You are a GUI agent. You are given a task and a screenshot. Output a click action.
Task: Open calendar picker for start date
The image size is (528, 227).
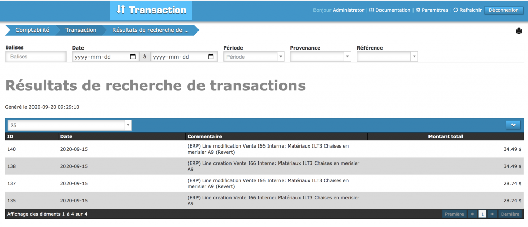click(x=133, y=57)
